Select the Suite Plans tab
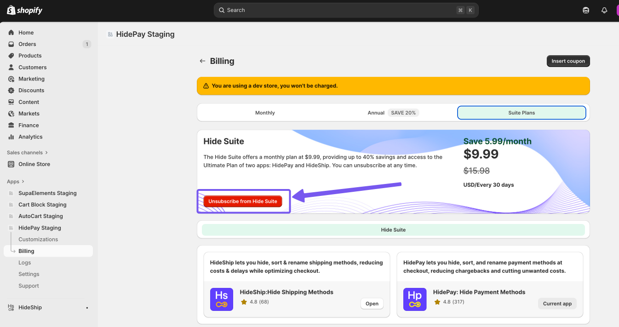The width and height of the screenshot is (619, 327). point(522,113)
